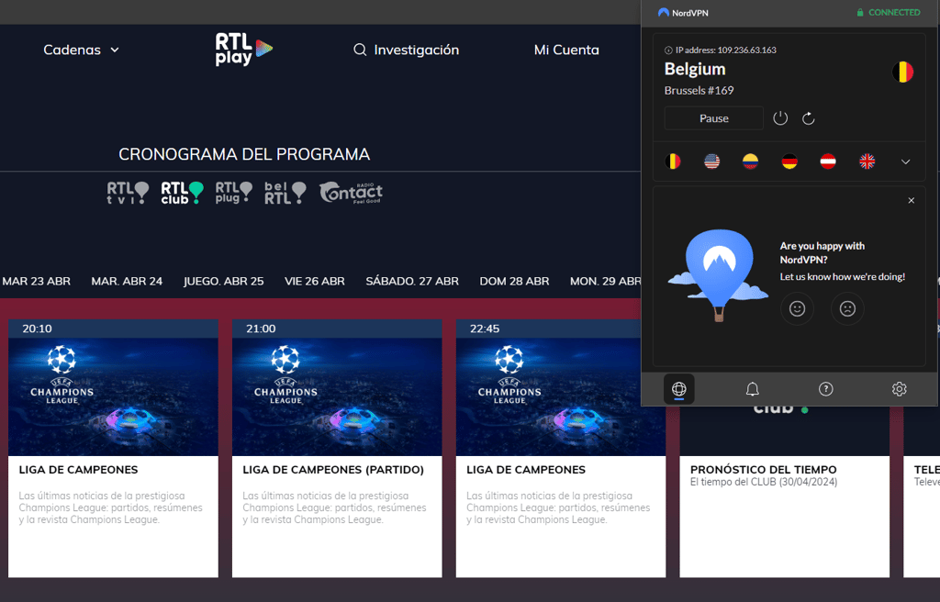The width and height of the screenshot is (940, 602).
Task: Connect to United Kingdom via quick flag
Action: [867, 162]
